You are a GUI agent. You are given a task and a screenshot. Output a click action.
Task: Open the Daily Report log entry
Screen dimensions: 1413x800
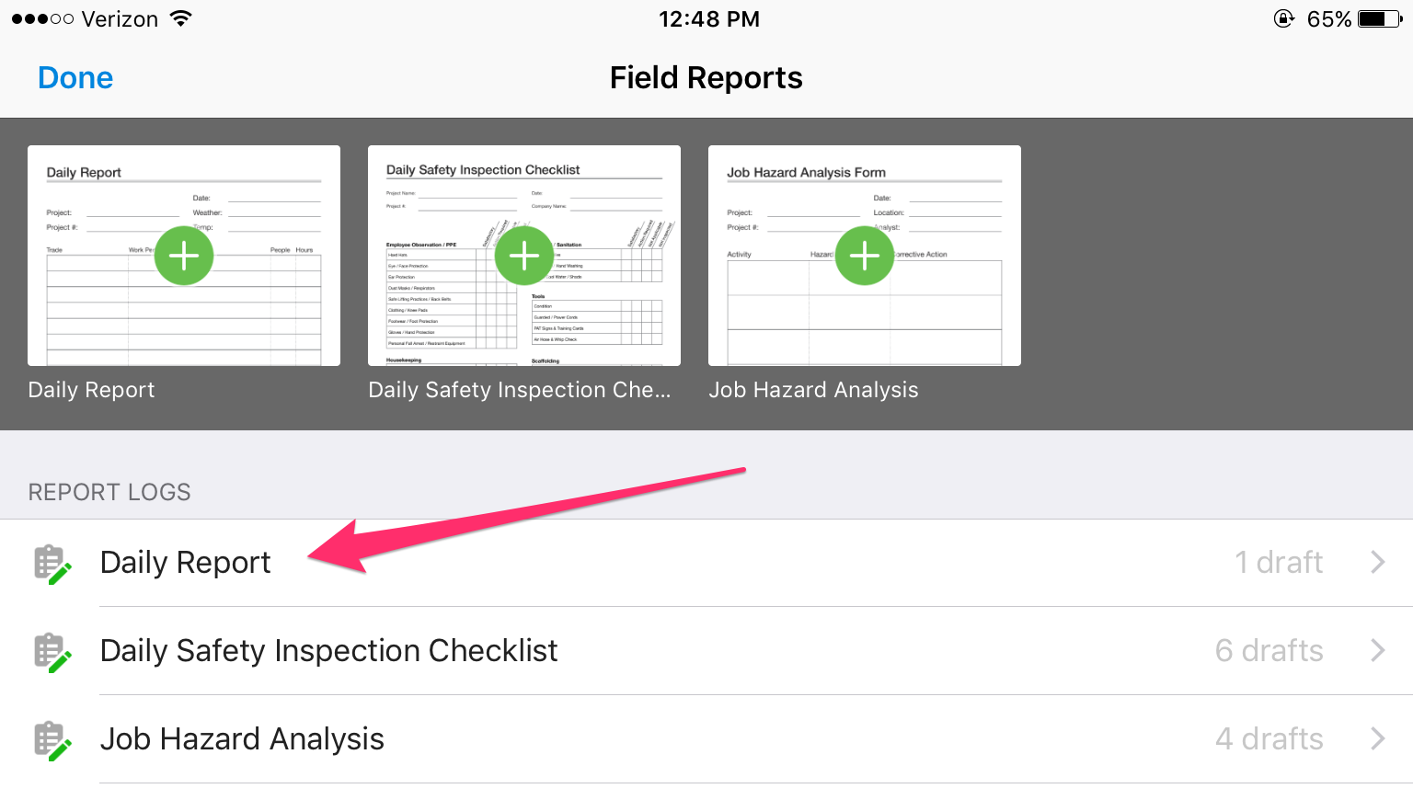click(706, 563)
